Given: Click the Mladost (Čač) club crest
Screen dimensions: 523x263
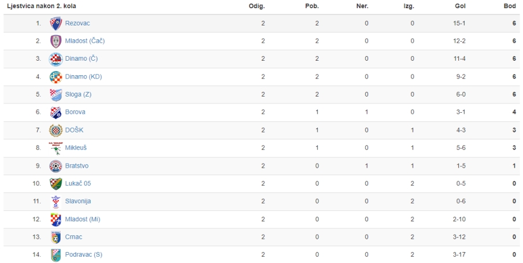Looking at the screenshot, I should [55, 41].
